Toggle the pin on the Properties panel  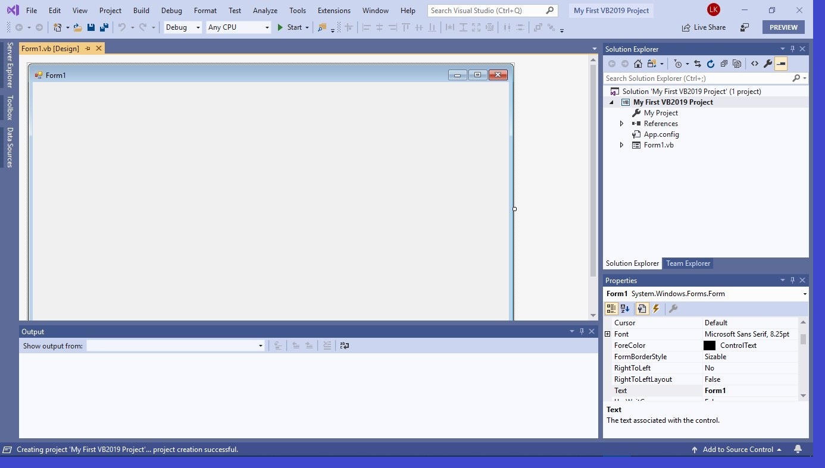(x=792, y=280)
